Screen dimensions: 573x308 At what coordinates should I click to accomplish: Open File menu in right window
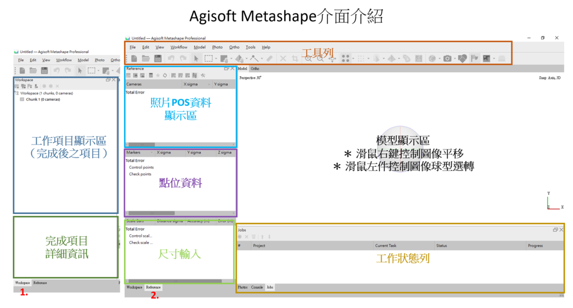click(133, 47)
